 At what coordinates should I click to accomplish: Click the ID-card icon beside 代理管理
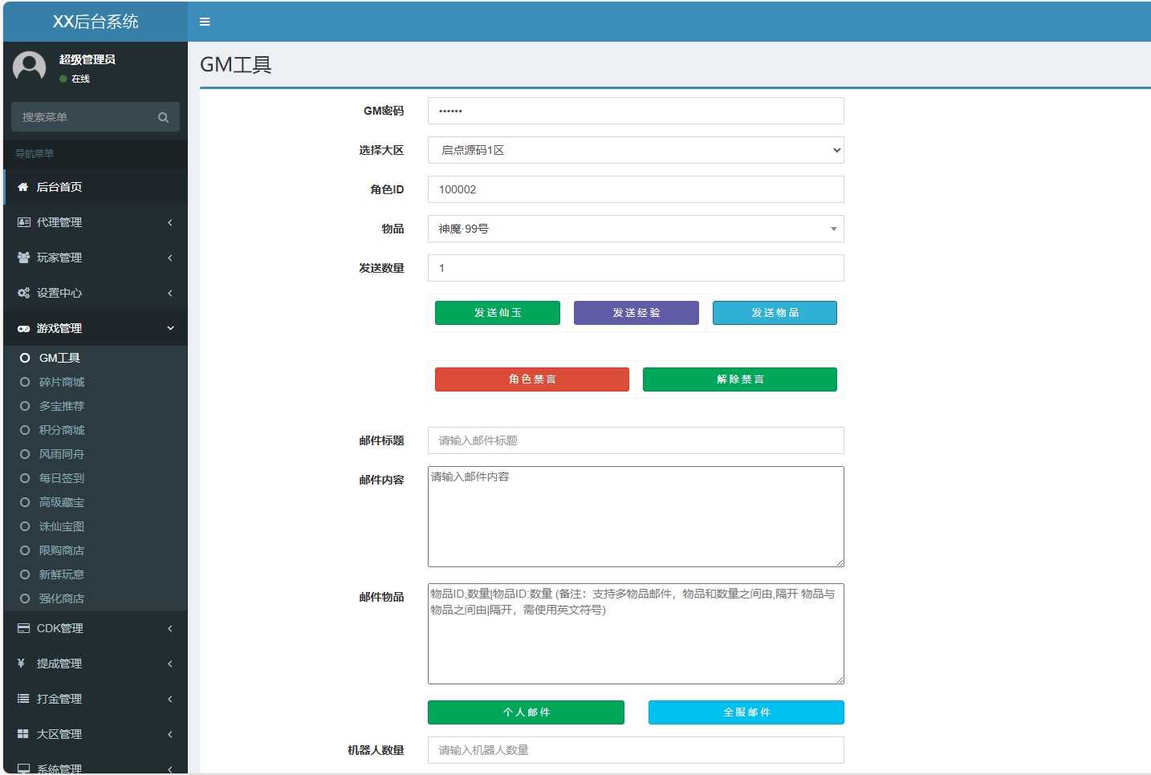pos(24,222)
